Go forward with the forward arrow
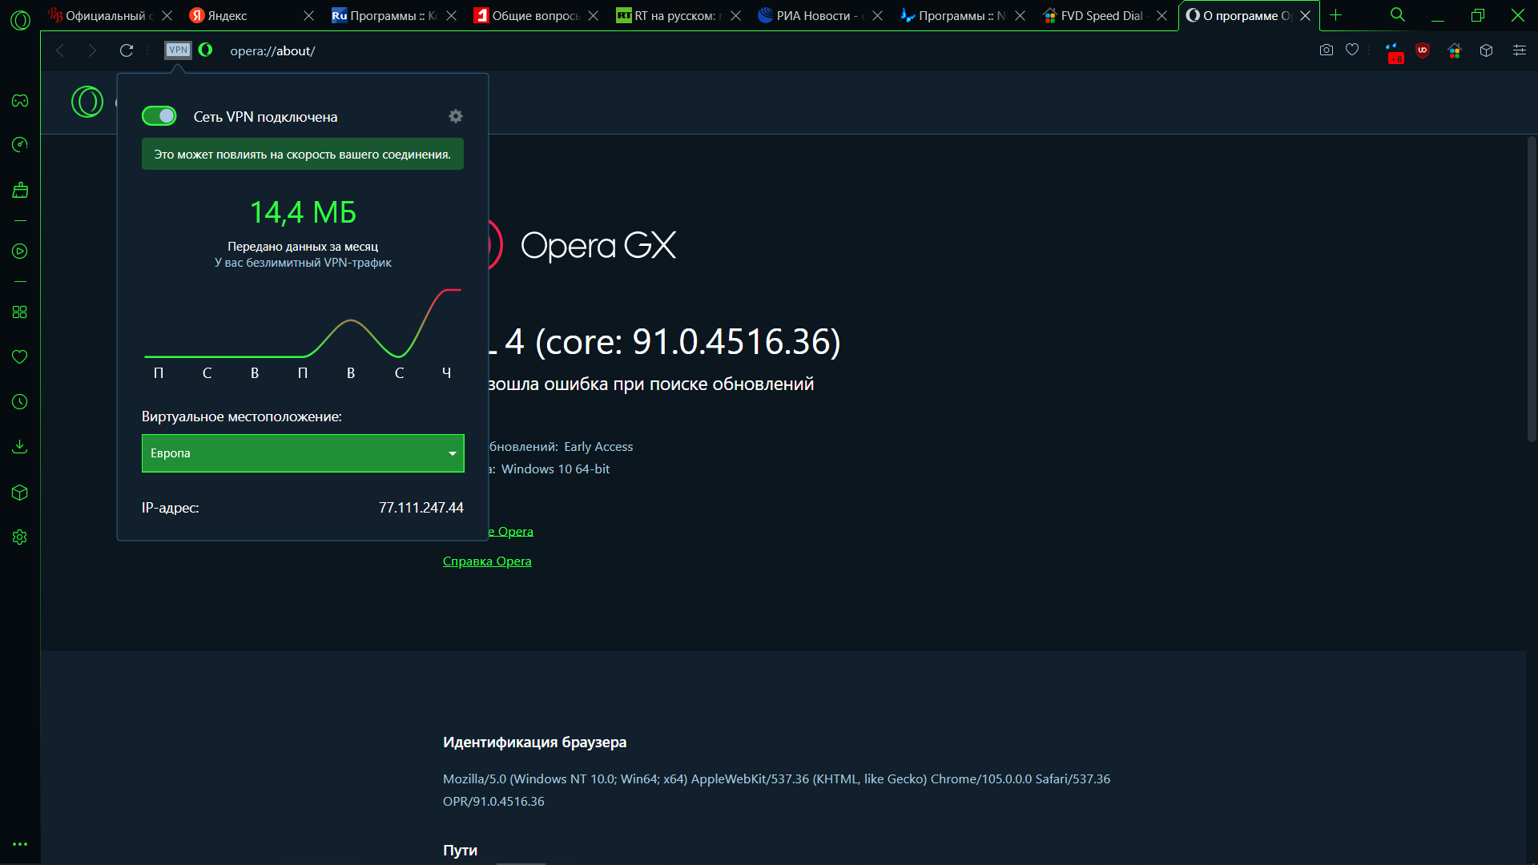The image size is (1538, 865). coord(92,50)
